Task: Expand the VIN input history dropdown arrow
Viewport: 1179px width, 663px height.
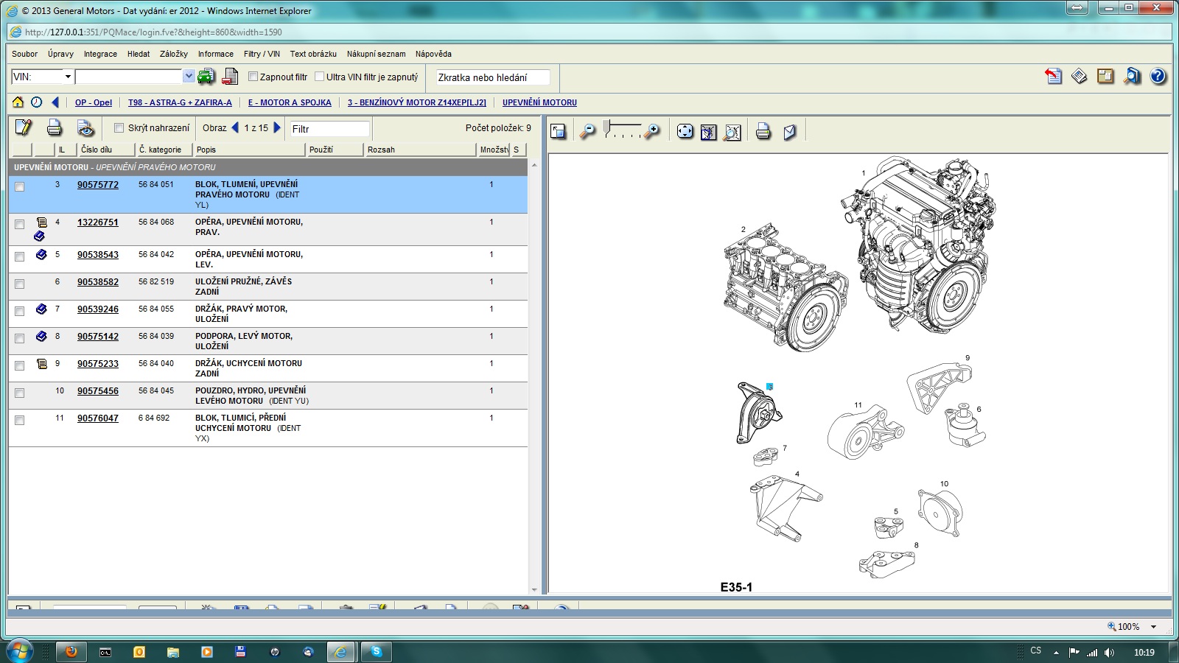Action: pos(189,77)
